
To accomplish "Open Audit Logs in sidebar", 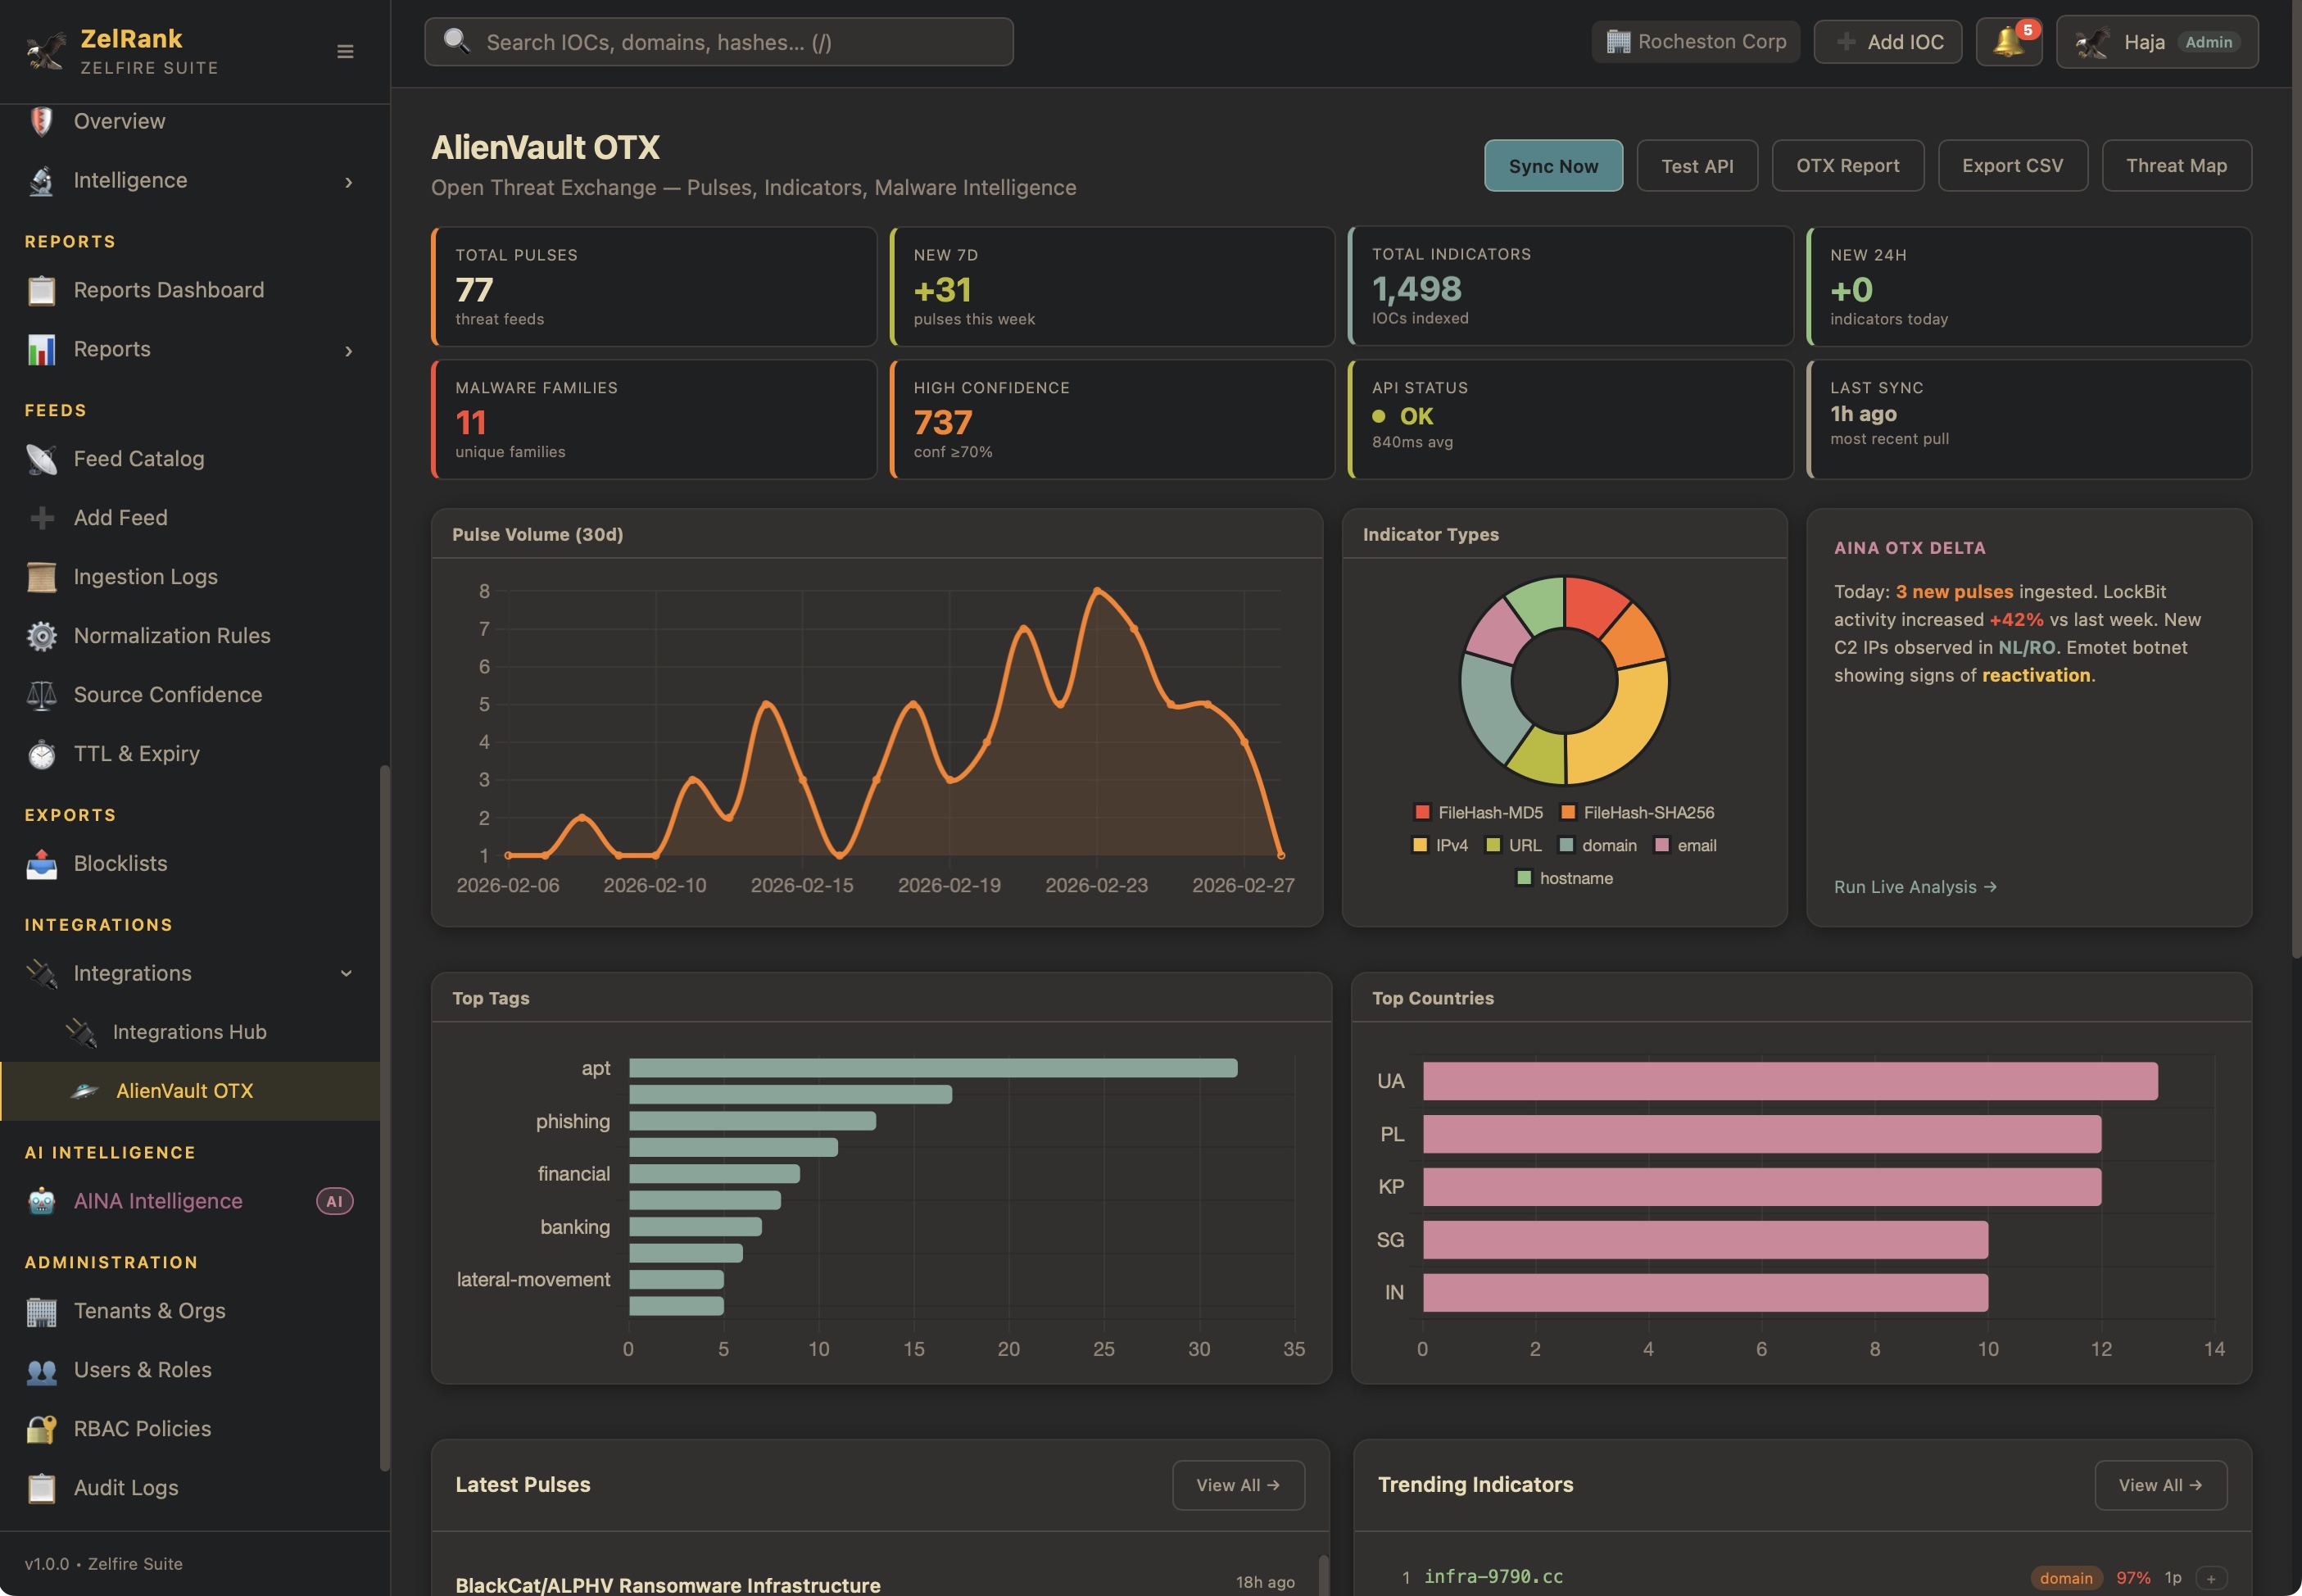I will (126, 1488).
